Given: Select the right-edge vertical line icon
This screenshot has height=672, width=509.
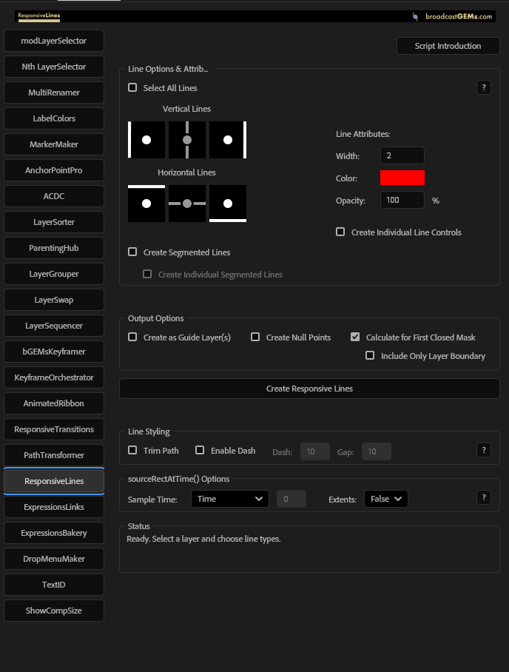Looking at the screenshot, I should 228,140.
